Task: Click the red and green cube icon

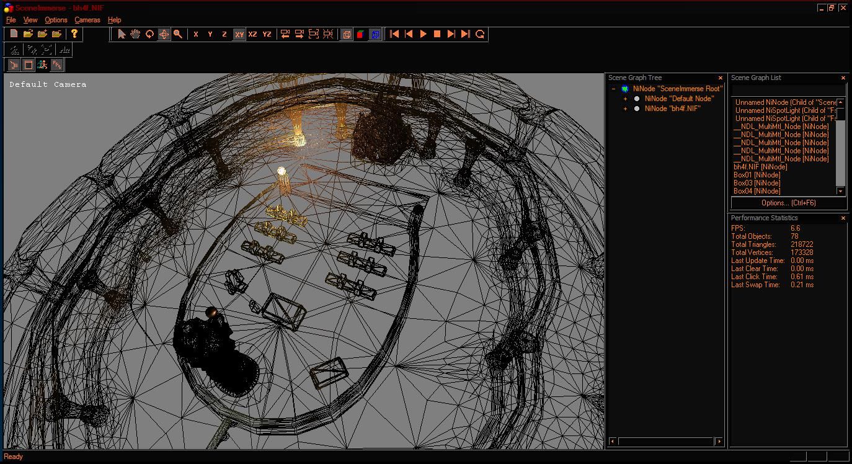Action: coord(360,34)
